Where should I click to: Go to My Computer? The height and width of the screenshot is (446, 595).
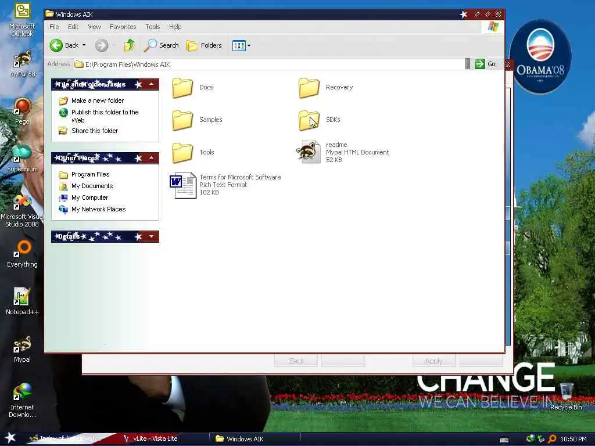pyautogui.click(x=89, y=197)
